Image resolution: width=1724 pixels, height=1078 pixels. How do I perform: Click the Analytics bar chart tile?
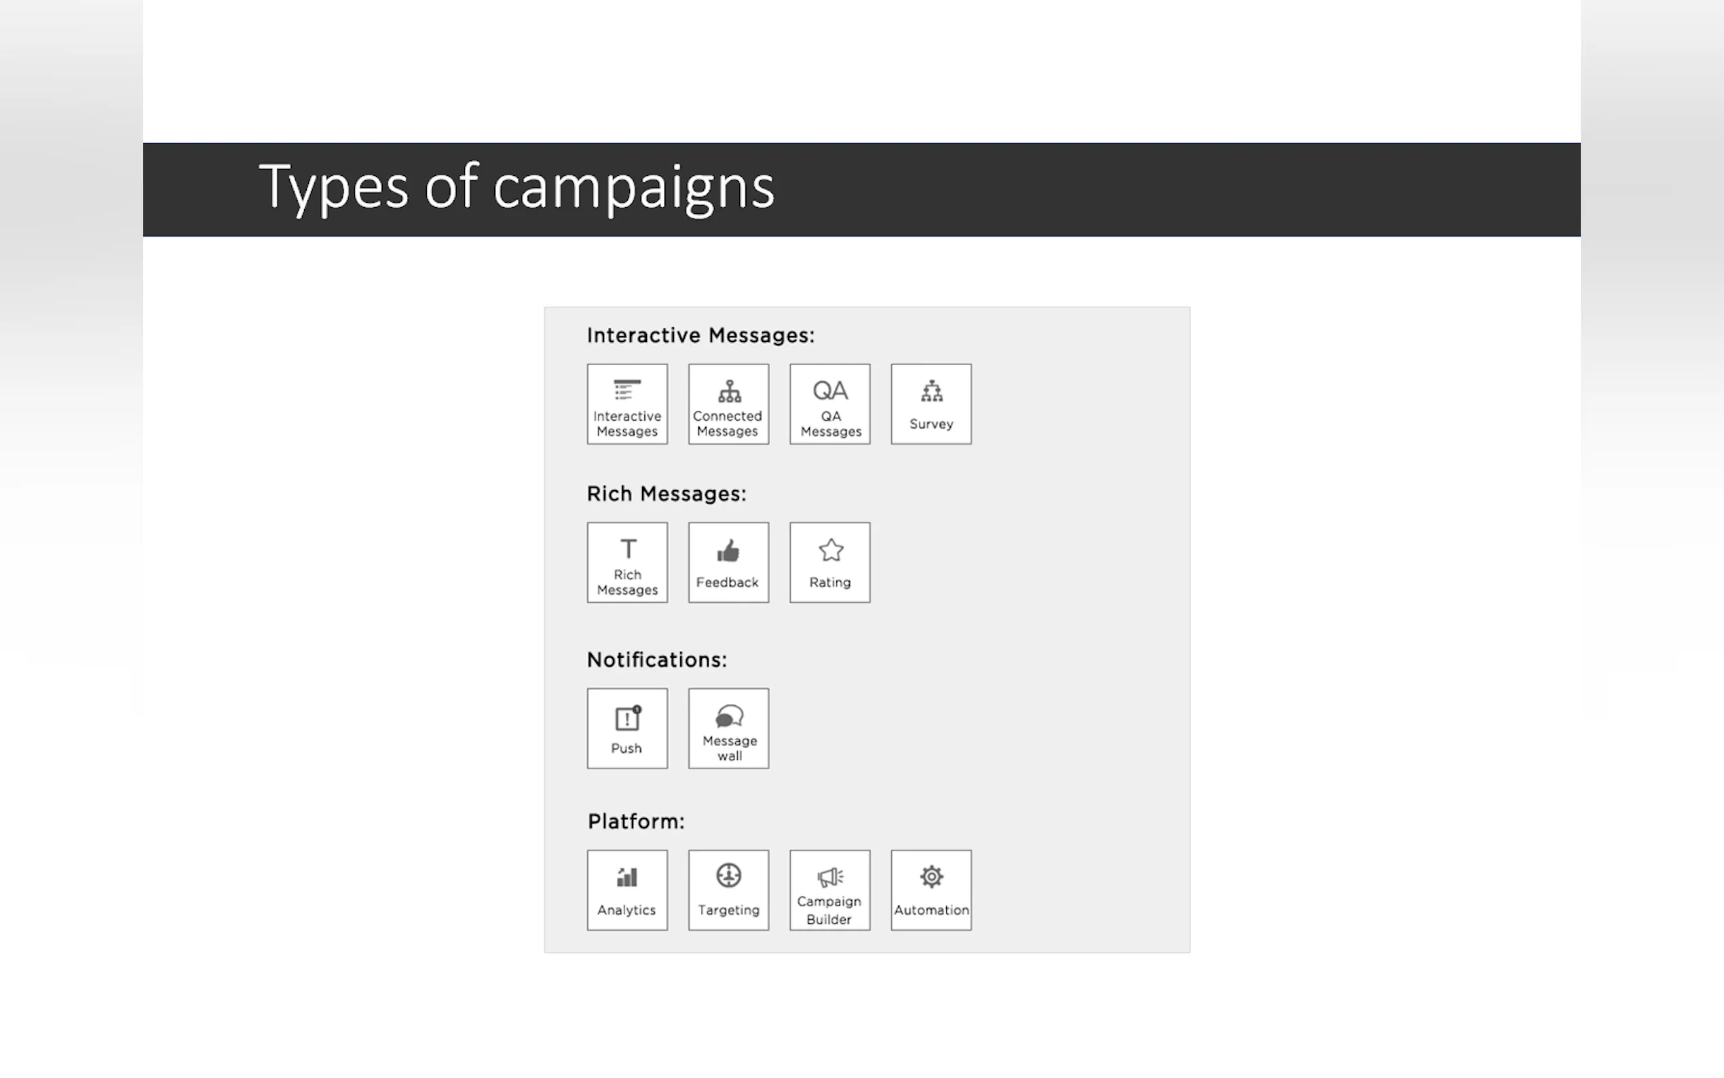click(x=627, y=890)
